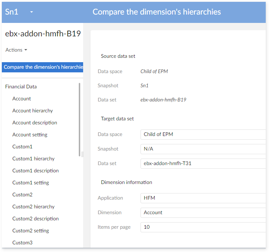
Task: Open Custom2 description table
Action: [x=35, y=219]
